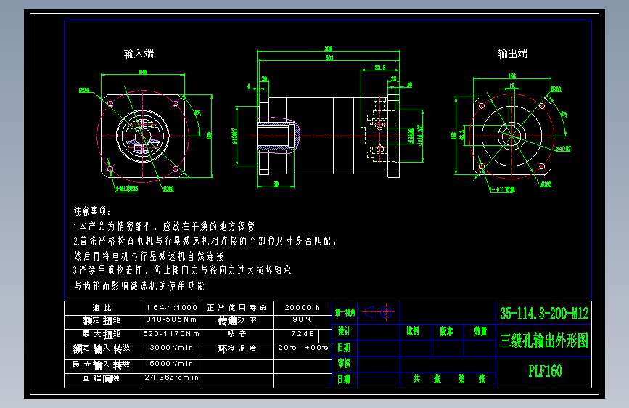Click the 310-585Nm value

[x=171, y=319]
